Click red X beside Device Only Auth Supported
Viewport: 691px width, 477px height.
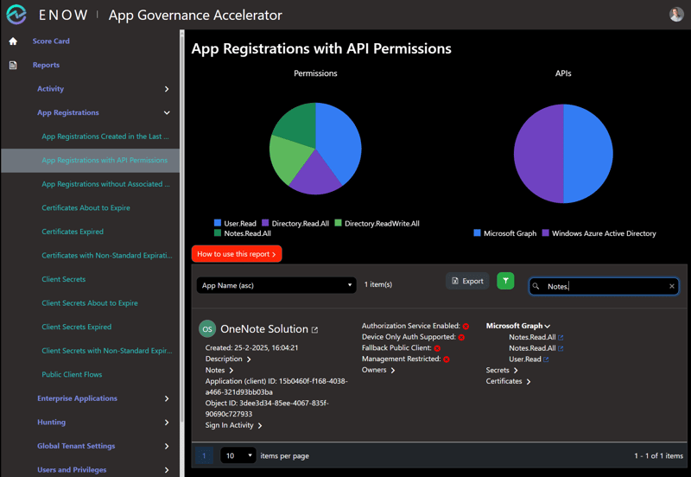pyautogui.click(x=461, y=337)
